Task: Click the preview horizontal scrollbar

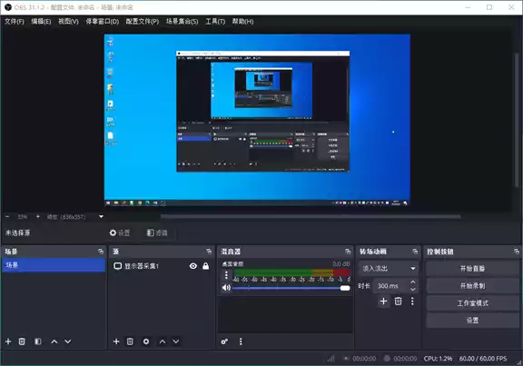Action: pyautogui.click(x=311, y=216)
